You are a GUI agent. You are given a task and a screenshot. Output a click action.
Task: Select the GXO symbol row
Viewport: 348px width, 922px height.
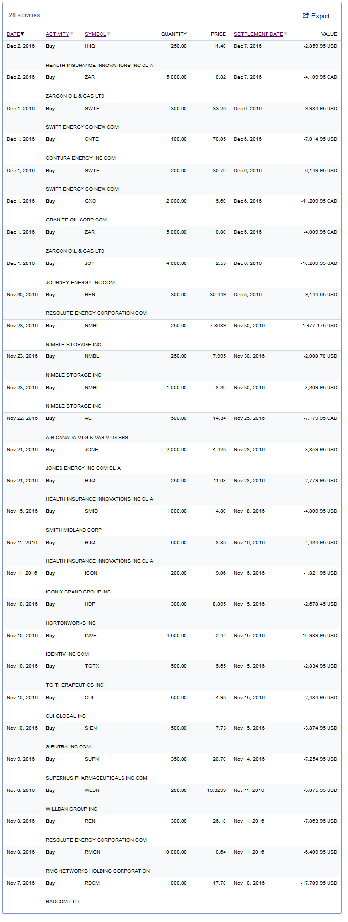[x=90, y=201]
